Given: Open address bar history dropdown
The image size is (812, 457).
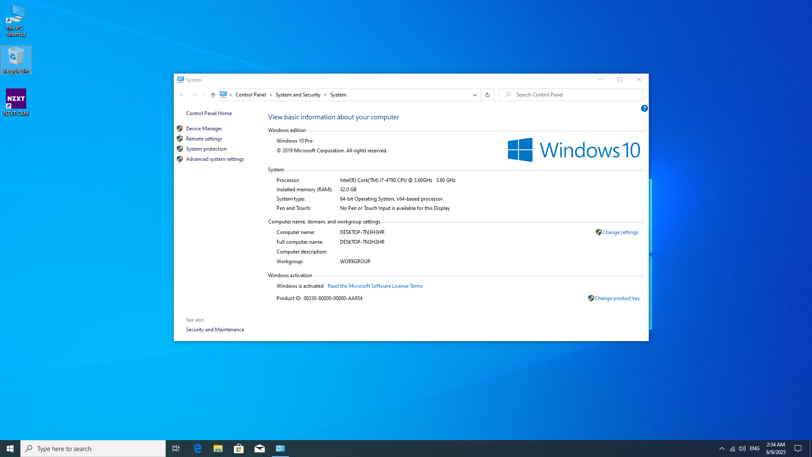Looking at the screenshot, I should click(475, 95).
